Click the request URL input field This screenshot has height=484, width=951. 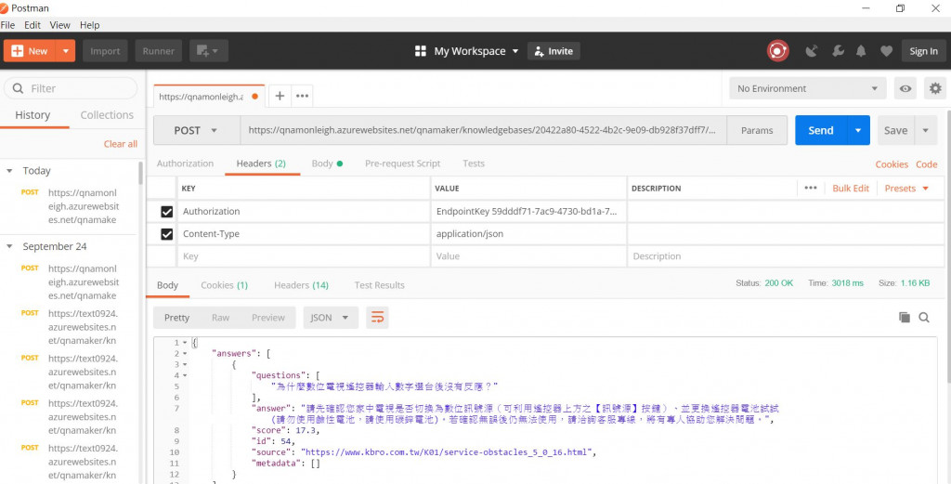point(483,130)
